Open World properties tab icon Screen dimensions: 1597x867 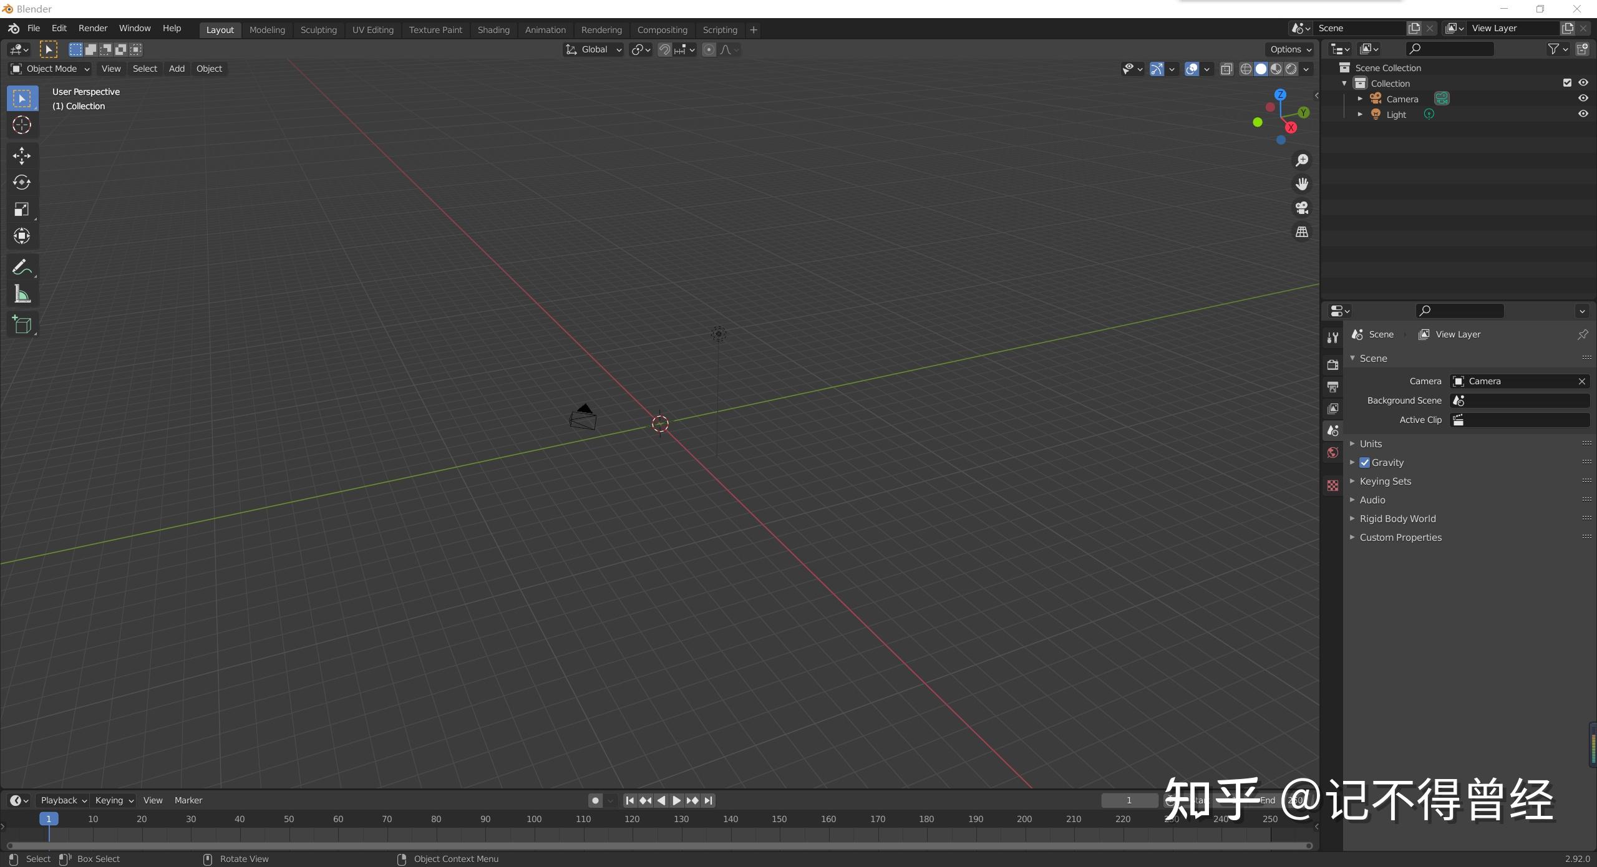(x=1333, y=453)
